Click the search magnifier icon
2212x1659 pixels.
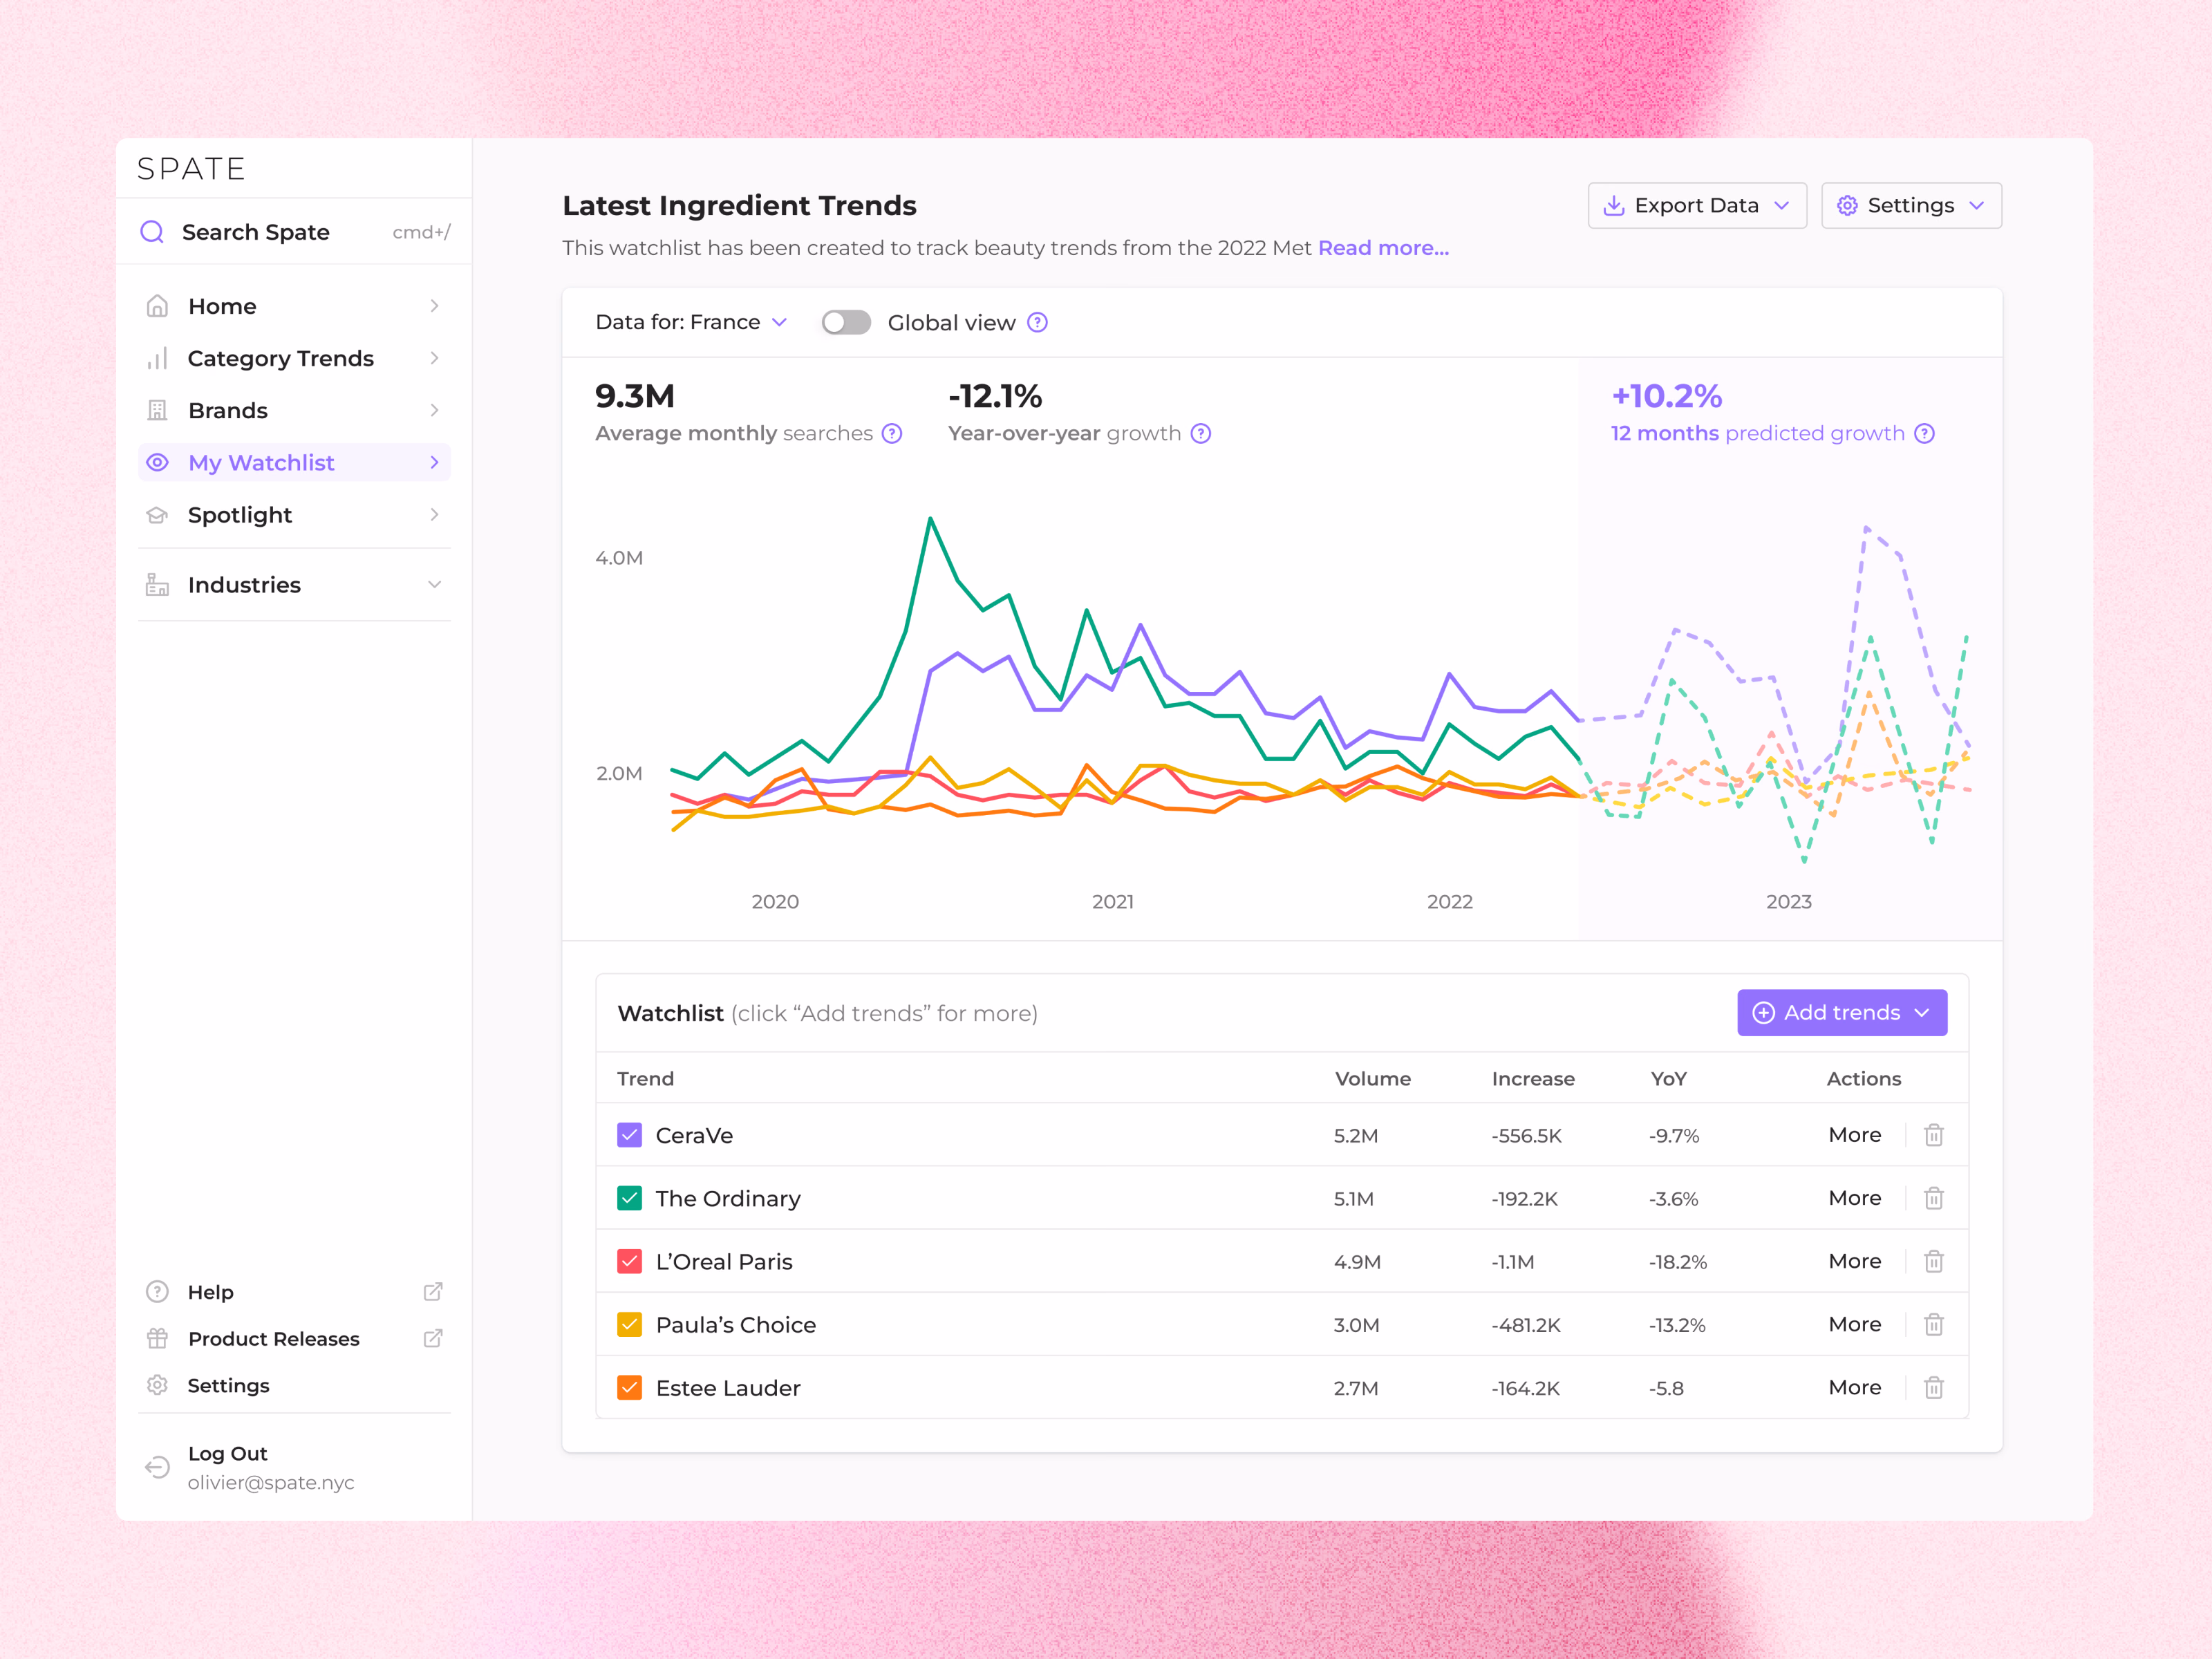pos(152,232)
